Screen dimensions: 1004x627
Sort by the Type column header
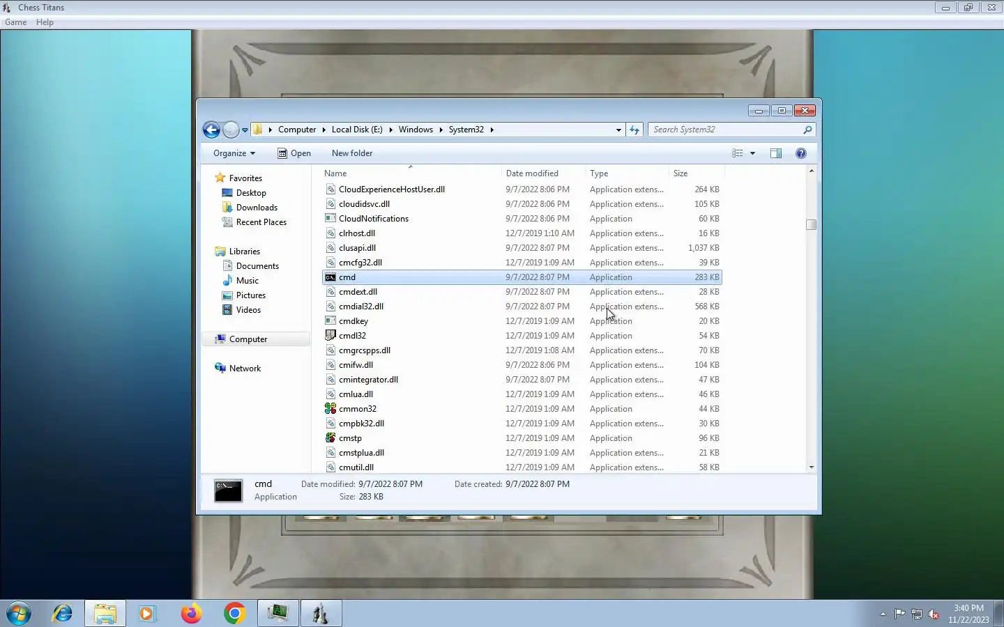tap(627, 173)
